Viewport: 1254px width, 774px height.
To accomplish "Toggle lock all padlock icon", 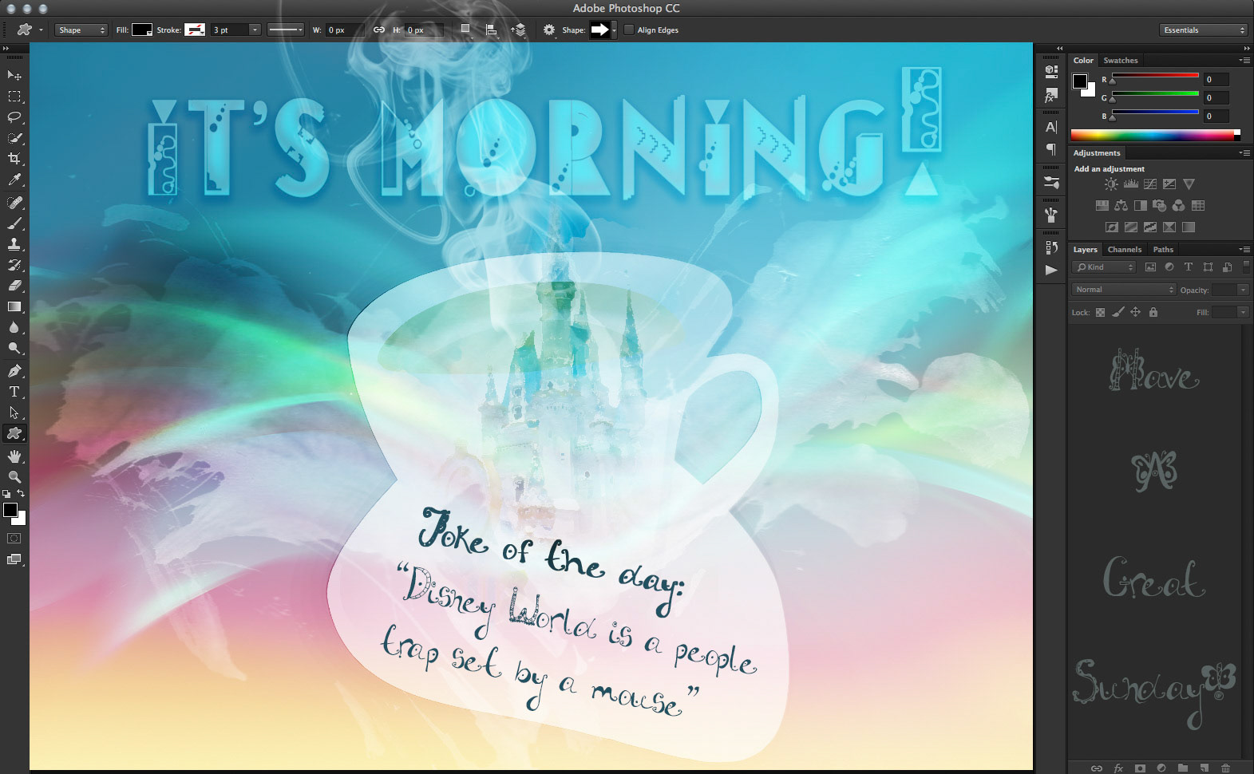I will pyautogui.click(x=1153, y=312).
